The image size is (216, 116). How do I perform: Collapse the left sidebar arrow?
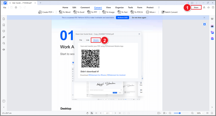point(4,107)
